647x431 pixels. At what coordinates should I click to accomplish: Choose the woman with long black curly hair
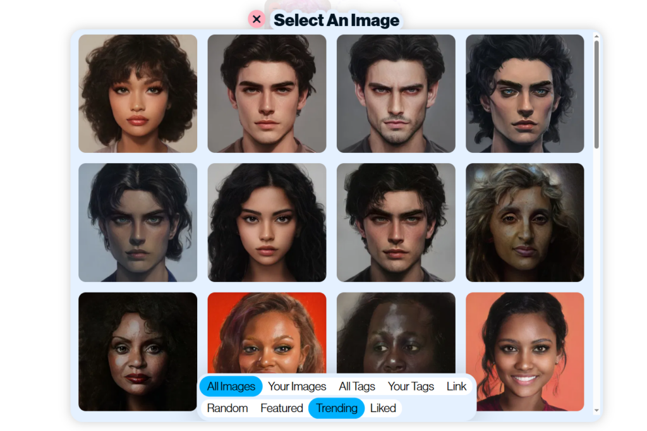coord(267,222)
